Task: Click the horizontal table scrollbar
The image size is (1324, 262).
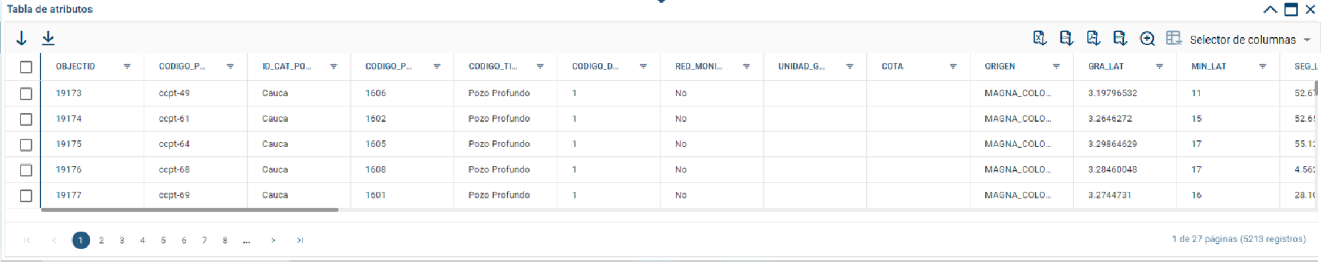Action: click(190, 210)
